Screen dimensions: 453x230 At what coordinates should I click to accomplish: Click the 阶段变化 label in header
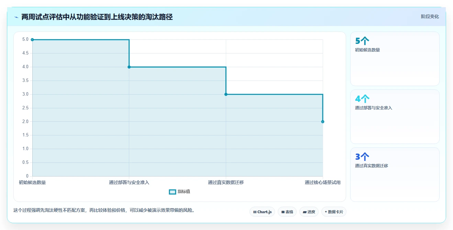pyautogui.click(x=430, y=16)
